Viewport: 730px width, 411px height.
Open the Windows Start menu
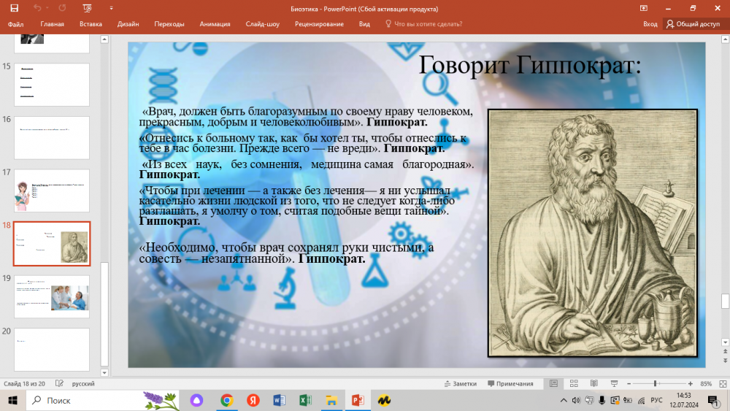click(x=12, y=400)
